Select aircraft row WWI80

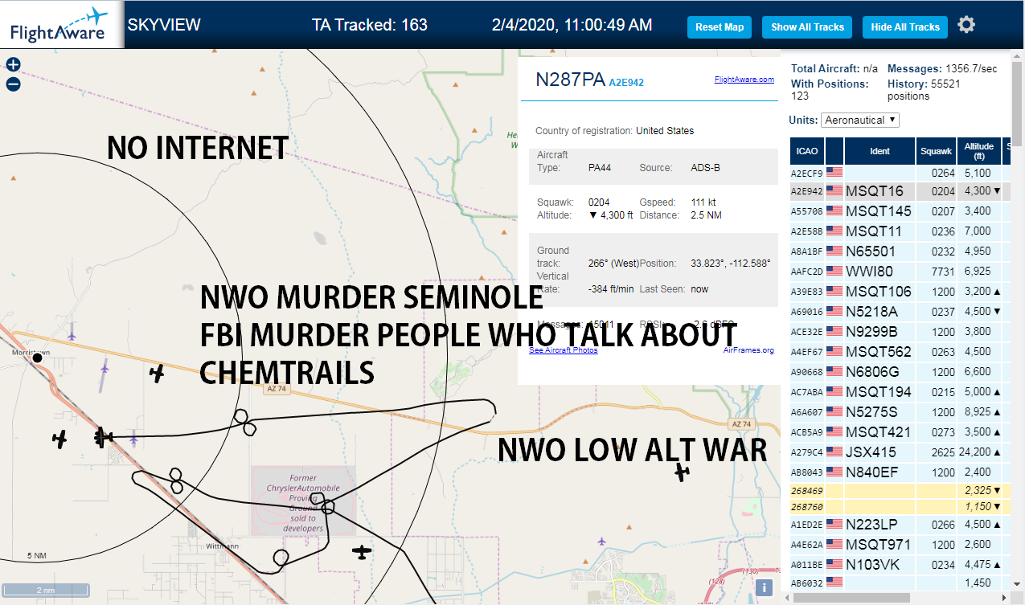coord(900,272)
